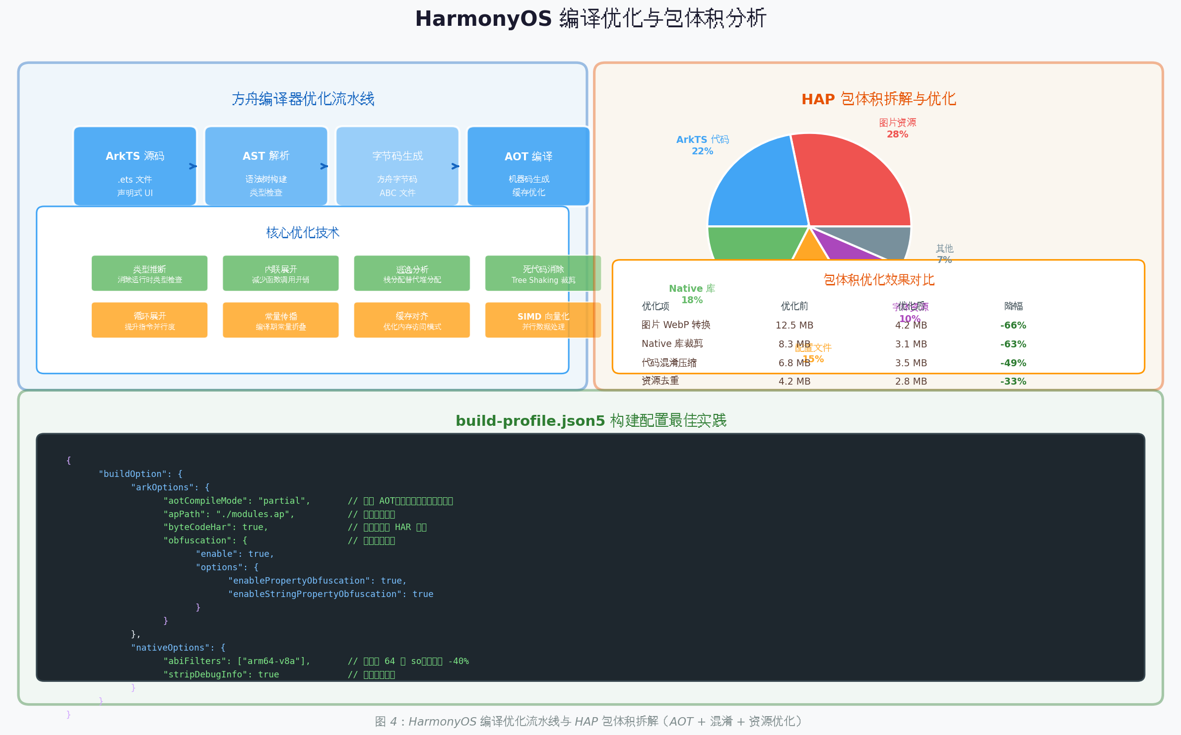Click the -49% reduction value
1181x735 pixels.
pos(1013,363)
